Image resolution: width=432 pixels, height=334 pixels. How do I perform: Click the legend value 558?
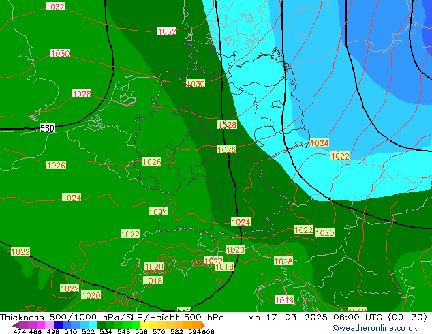141,331
